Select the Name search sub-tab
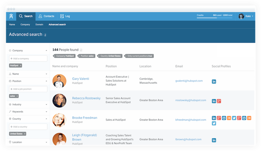Viewport: 261px width, 151px height. [x=12, y=24]
